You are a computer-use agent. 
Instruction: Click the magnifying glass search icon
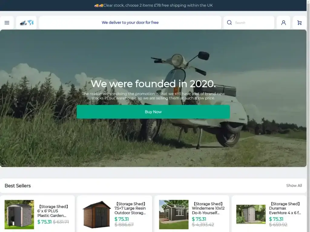coord(229,23)
